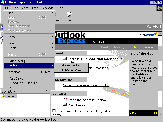Choose Exit from the File menu
This screenshot has height=122, width=163.
tap(29, 87)
